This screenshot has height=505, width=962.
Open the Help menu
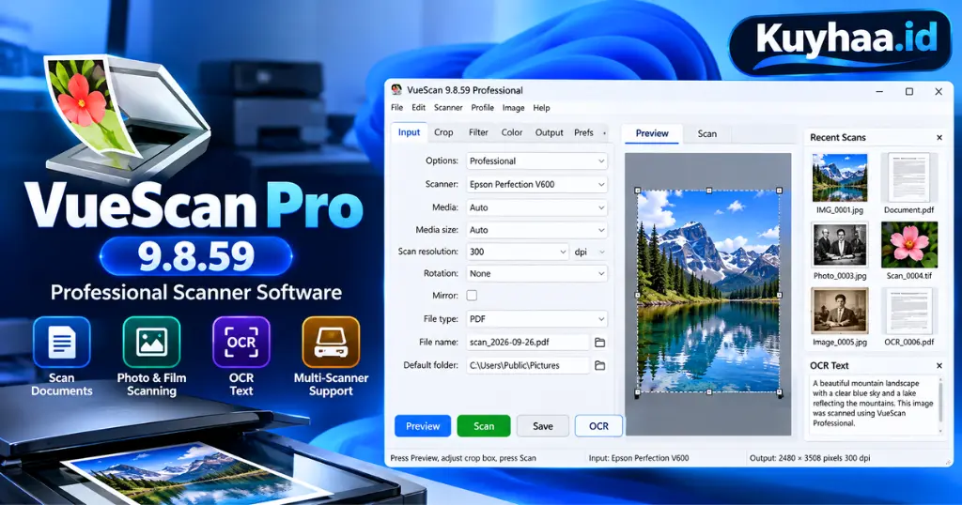(541, 108)
